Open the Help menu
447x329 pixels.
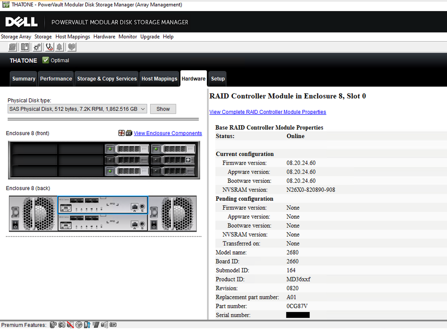(168, 37)
